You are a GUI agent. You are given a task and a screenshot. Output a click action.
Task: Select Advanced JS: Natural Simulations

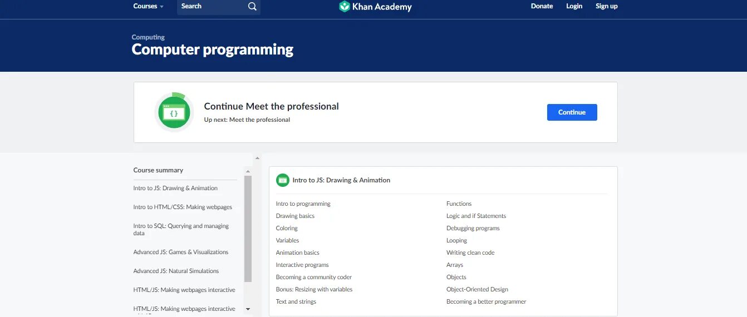click(176, 271)
